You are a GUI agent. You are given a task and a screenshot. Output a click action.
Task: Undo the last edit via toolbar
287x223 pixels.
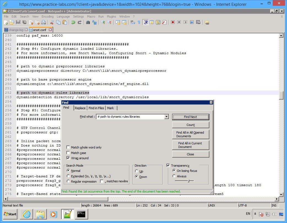pos(74,22)
